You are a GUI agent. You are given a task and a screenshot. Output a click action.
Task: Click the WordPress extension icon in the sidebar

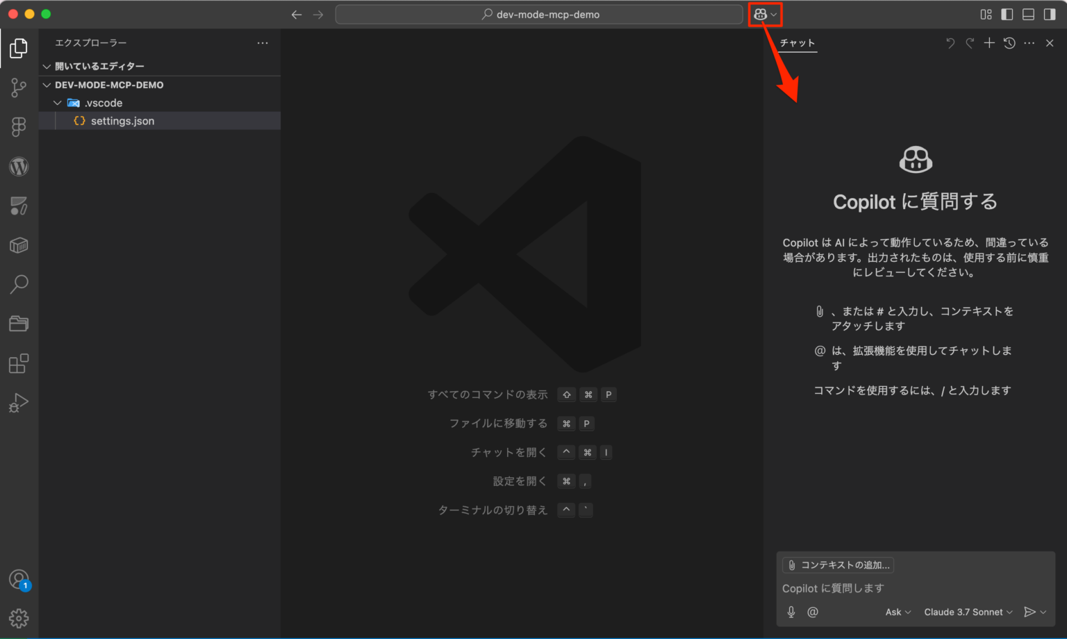[x=19, y=166]
